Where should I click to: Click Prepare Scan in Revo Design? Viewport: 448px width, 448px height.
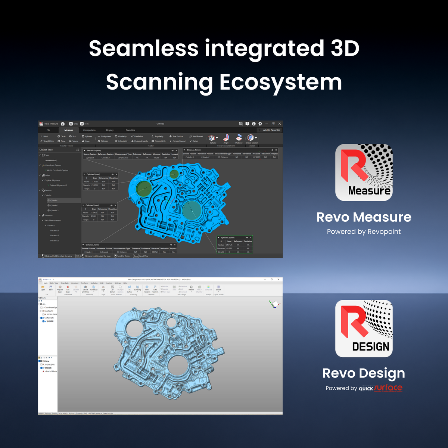[60, 289]
